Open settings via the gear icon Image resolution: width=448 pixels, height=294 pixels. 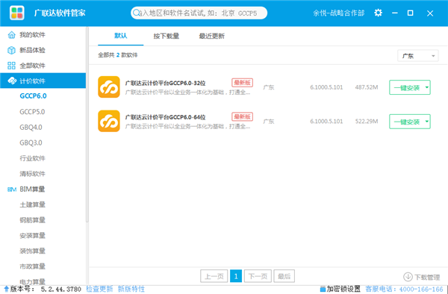coord(378,13)
